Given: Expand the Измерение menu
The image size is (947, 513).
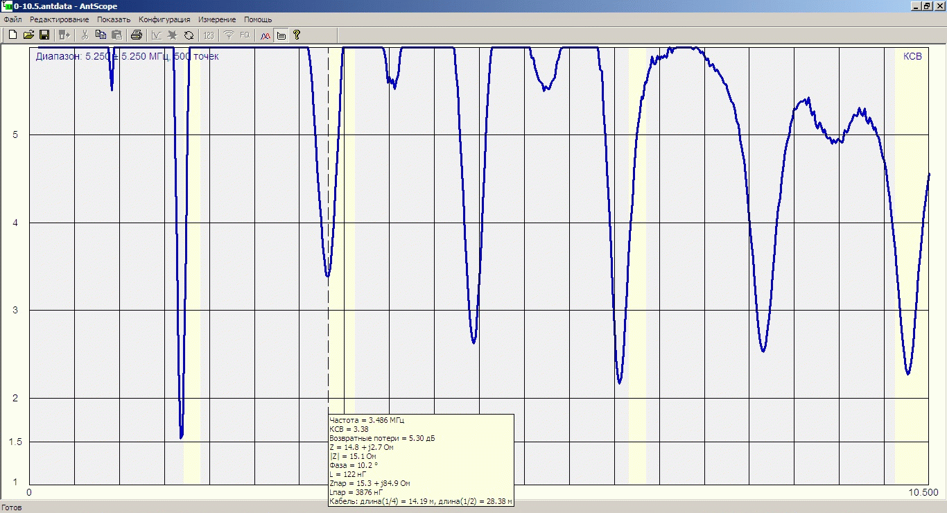Looking at the screenshot, I should 217,19.
